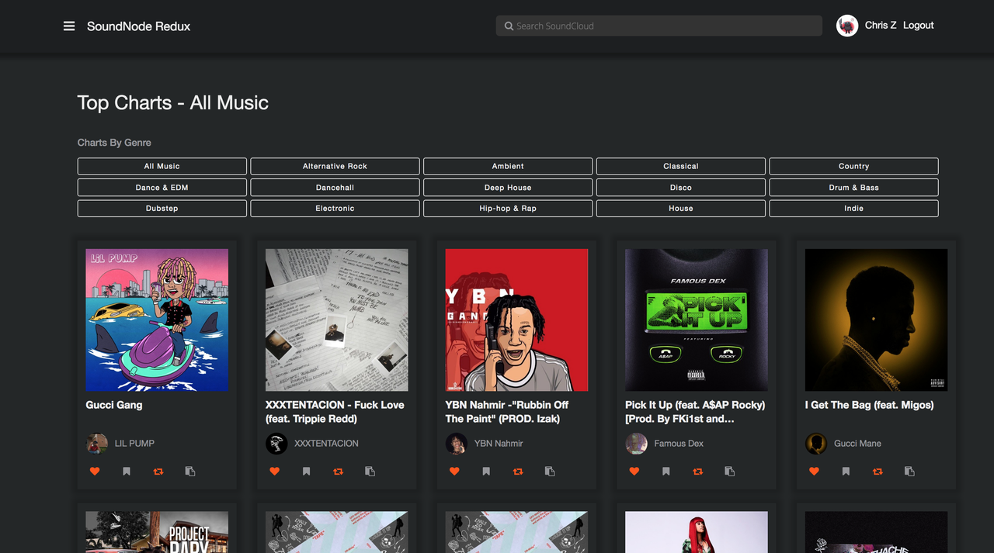
Task: Select the Dancehall genre
Action: pyautogui.click(x=335, y=188)
